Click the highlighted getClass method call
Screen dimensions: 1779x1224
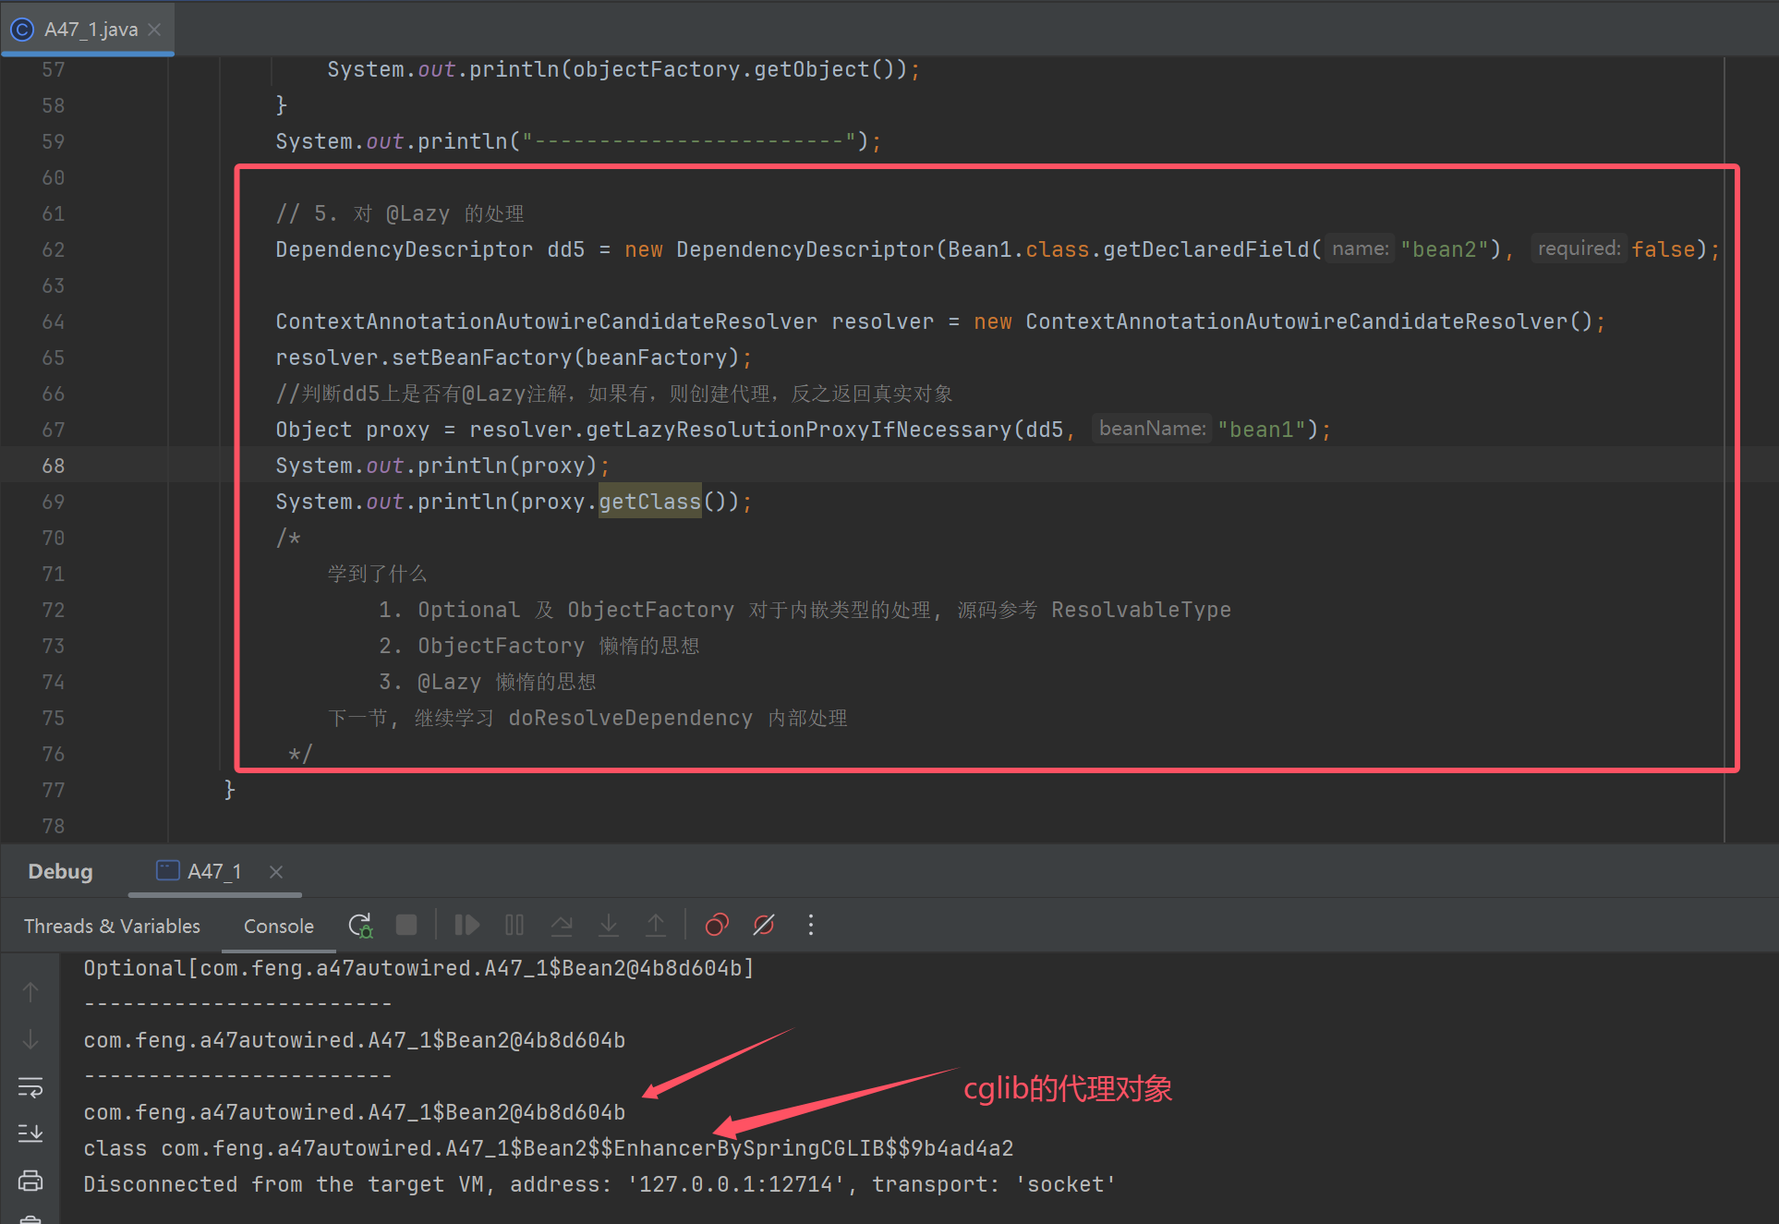pyautogui.click(x=650, y=502)
